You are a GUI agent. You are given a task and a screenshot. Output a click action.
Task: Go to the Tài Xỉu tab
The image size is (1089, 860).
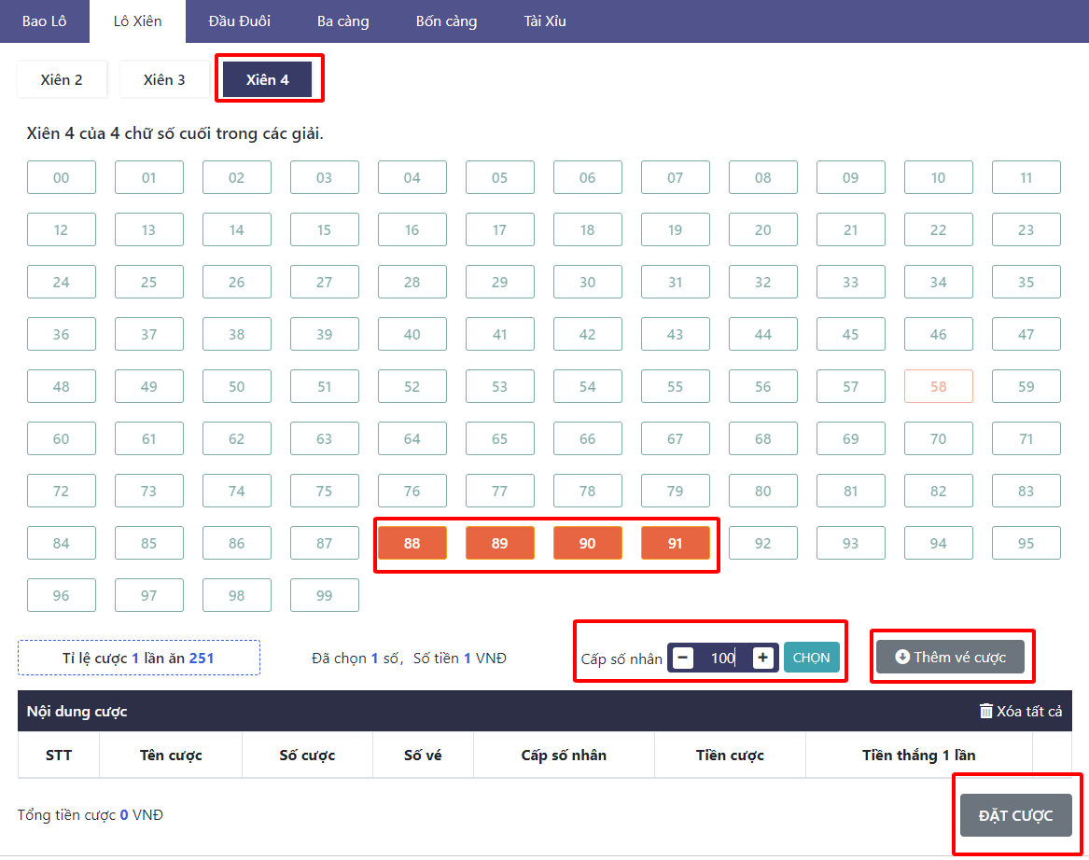tap(545, 21)
